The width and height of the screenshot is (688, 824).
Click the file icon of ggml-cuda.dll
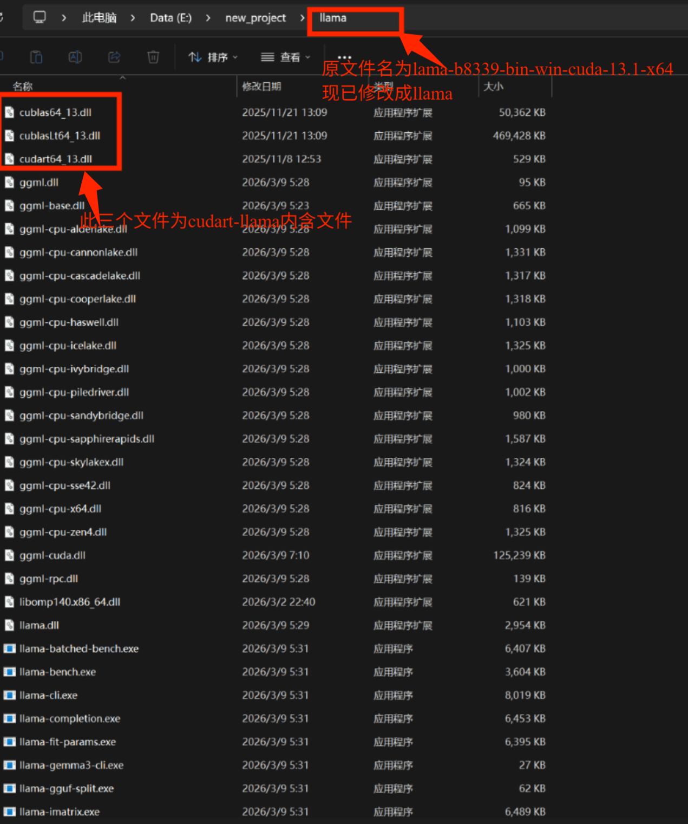[x=10, y=555]
